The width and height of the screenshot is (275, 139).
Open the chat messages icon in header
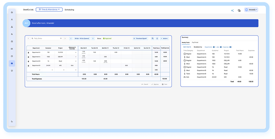coord(239,10)
